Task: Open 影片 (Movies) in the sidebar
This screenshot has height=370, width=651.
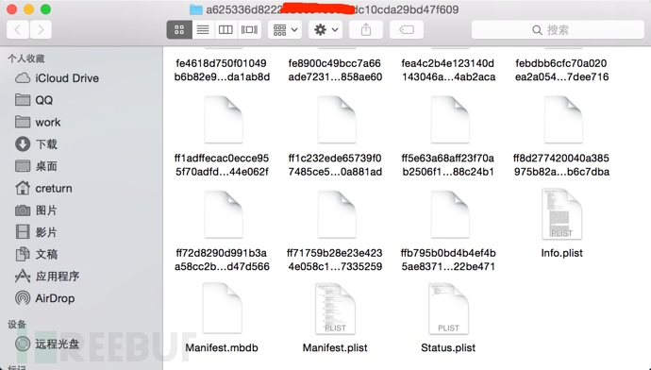Action: (x=37, y=232)
